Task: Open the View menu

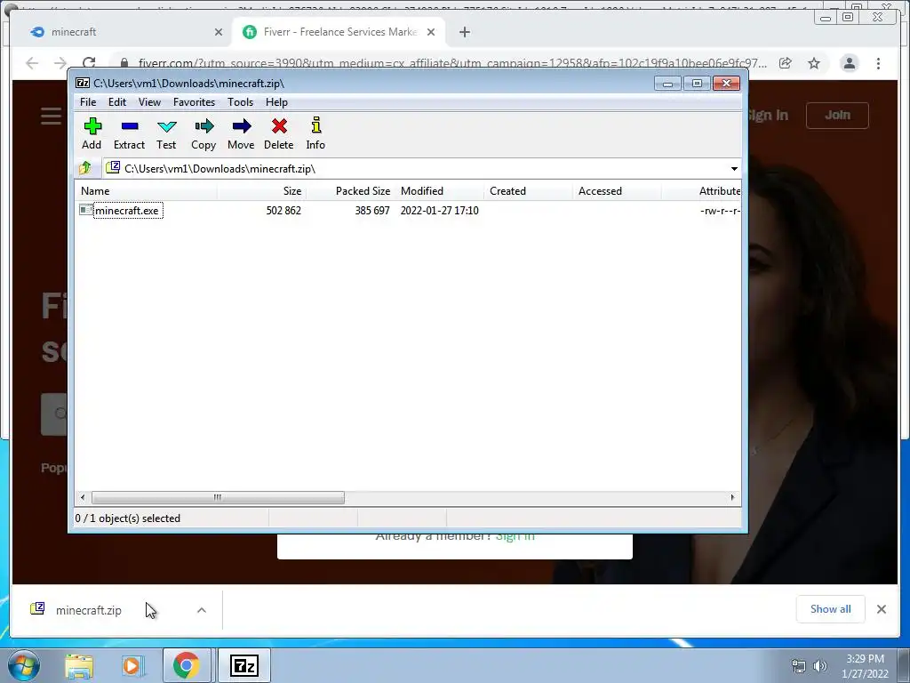Action: (149, 102)
